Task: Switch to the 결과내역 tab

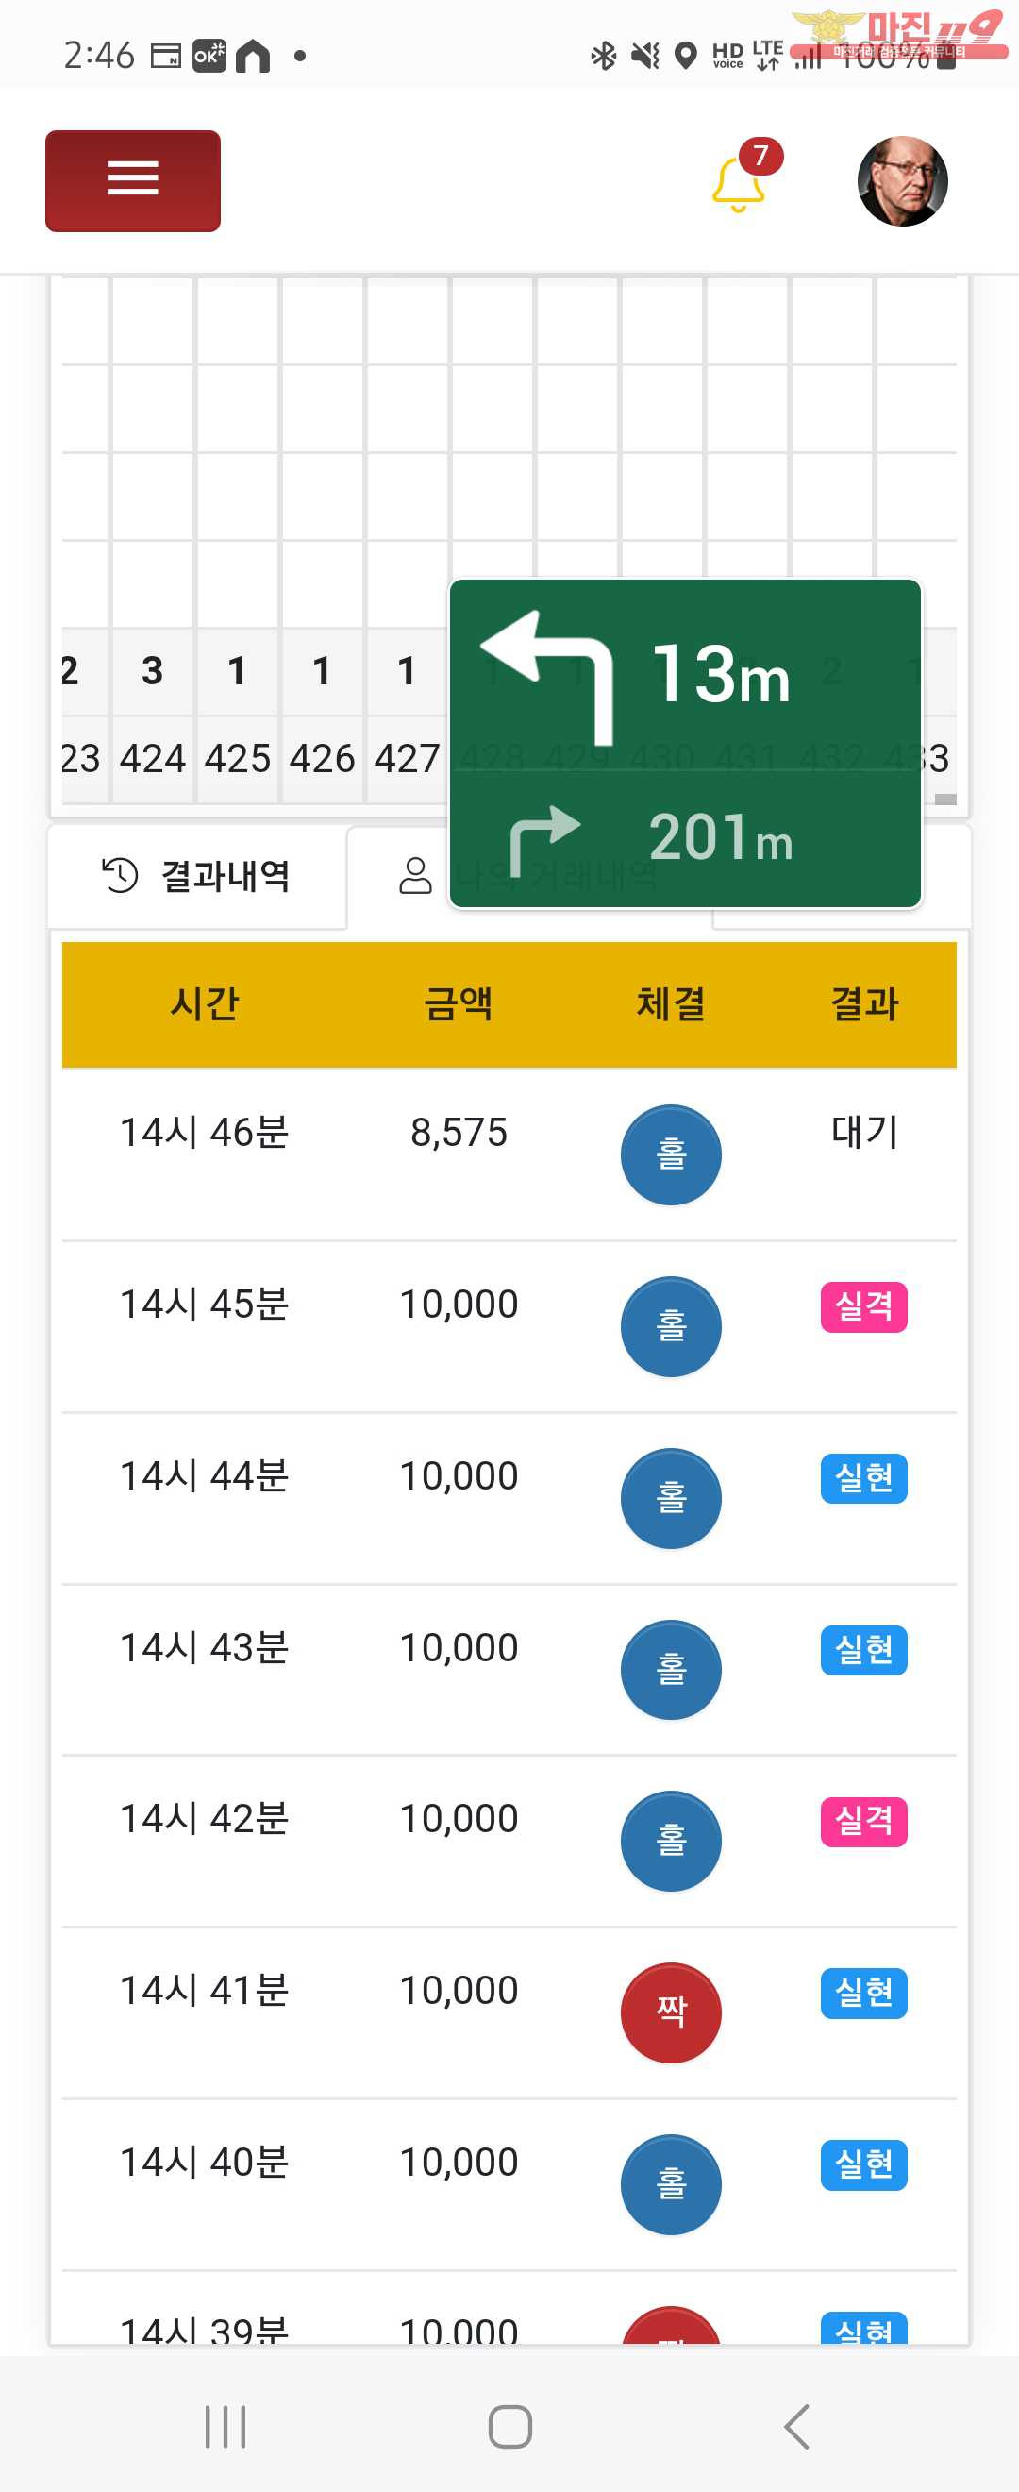Action: click(197, 877)
